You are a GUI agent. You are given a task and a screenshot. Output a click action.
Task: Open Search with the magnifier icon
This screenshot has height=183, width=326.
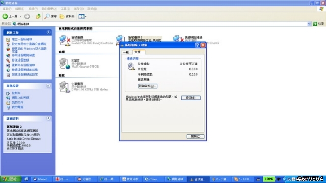(x=50, y=16)
